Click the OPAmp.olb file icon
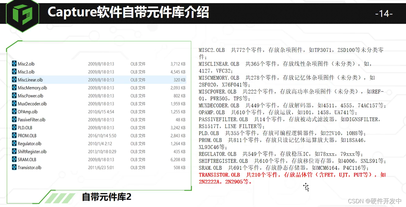The width and height of the screenshot is (406, 207). [x=14, y=112]
